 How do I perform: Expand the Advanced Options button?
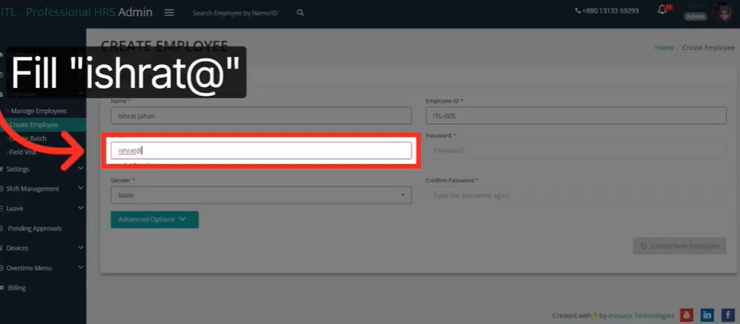(154, 219)
